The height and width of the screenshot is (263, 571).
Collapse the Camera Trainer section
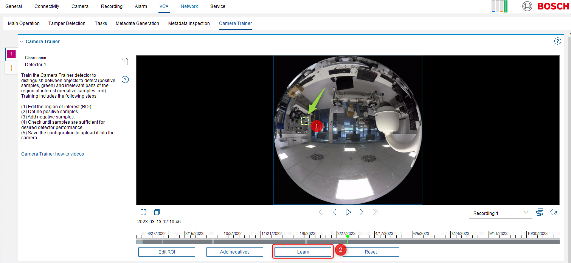point(22,42)
